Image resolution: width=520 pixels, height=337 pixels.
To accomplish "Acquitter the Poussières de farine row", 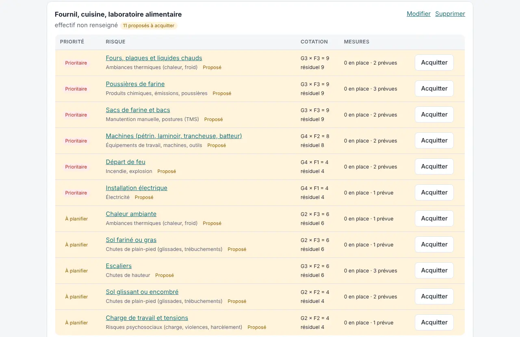I will [434, 89].
